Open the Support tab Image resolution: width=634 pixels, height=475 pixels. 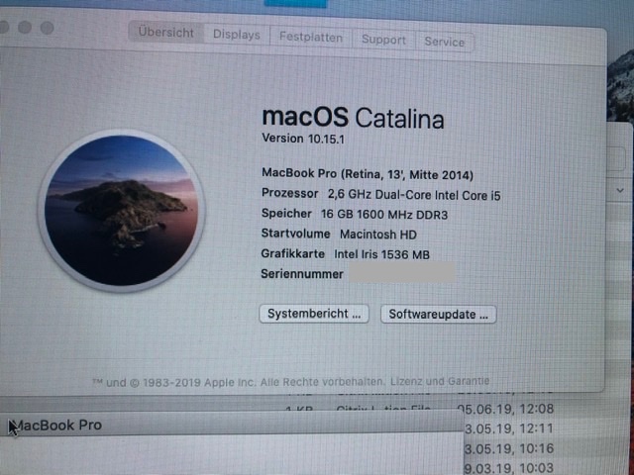click(383, 40)
